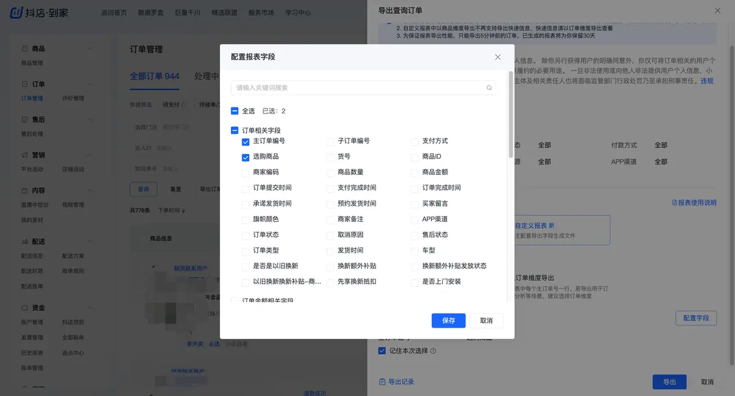This screenshot has width=735, height=396.
Task: Uncheck the 选购商品 field
Action: tap(246, 157)
